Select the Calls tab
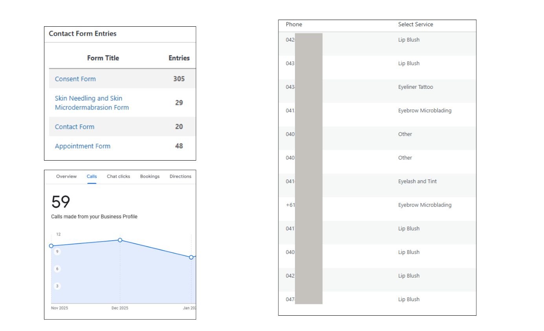 point(92,176)
